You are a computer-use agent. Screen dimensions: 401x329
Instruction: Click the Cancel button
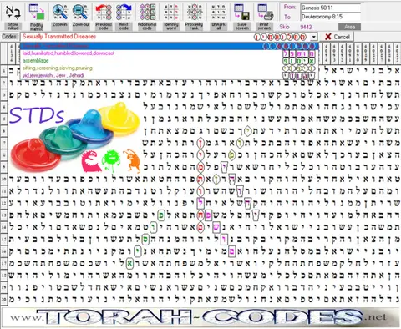[x=337, y=37]
